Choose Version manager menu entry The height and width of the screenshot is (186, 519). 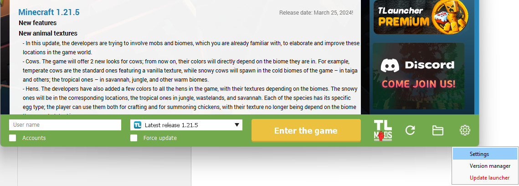[485, 166]
